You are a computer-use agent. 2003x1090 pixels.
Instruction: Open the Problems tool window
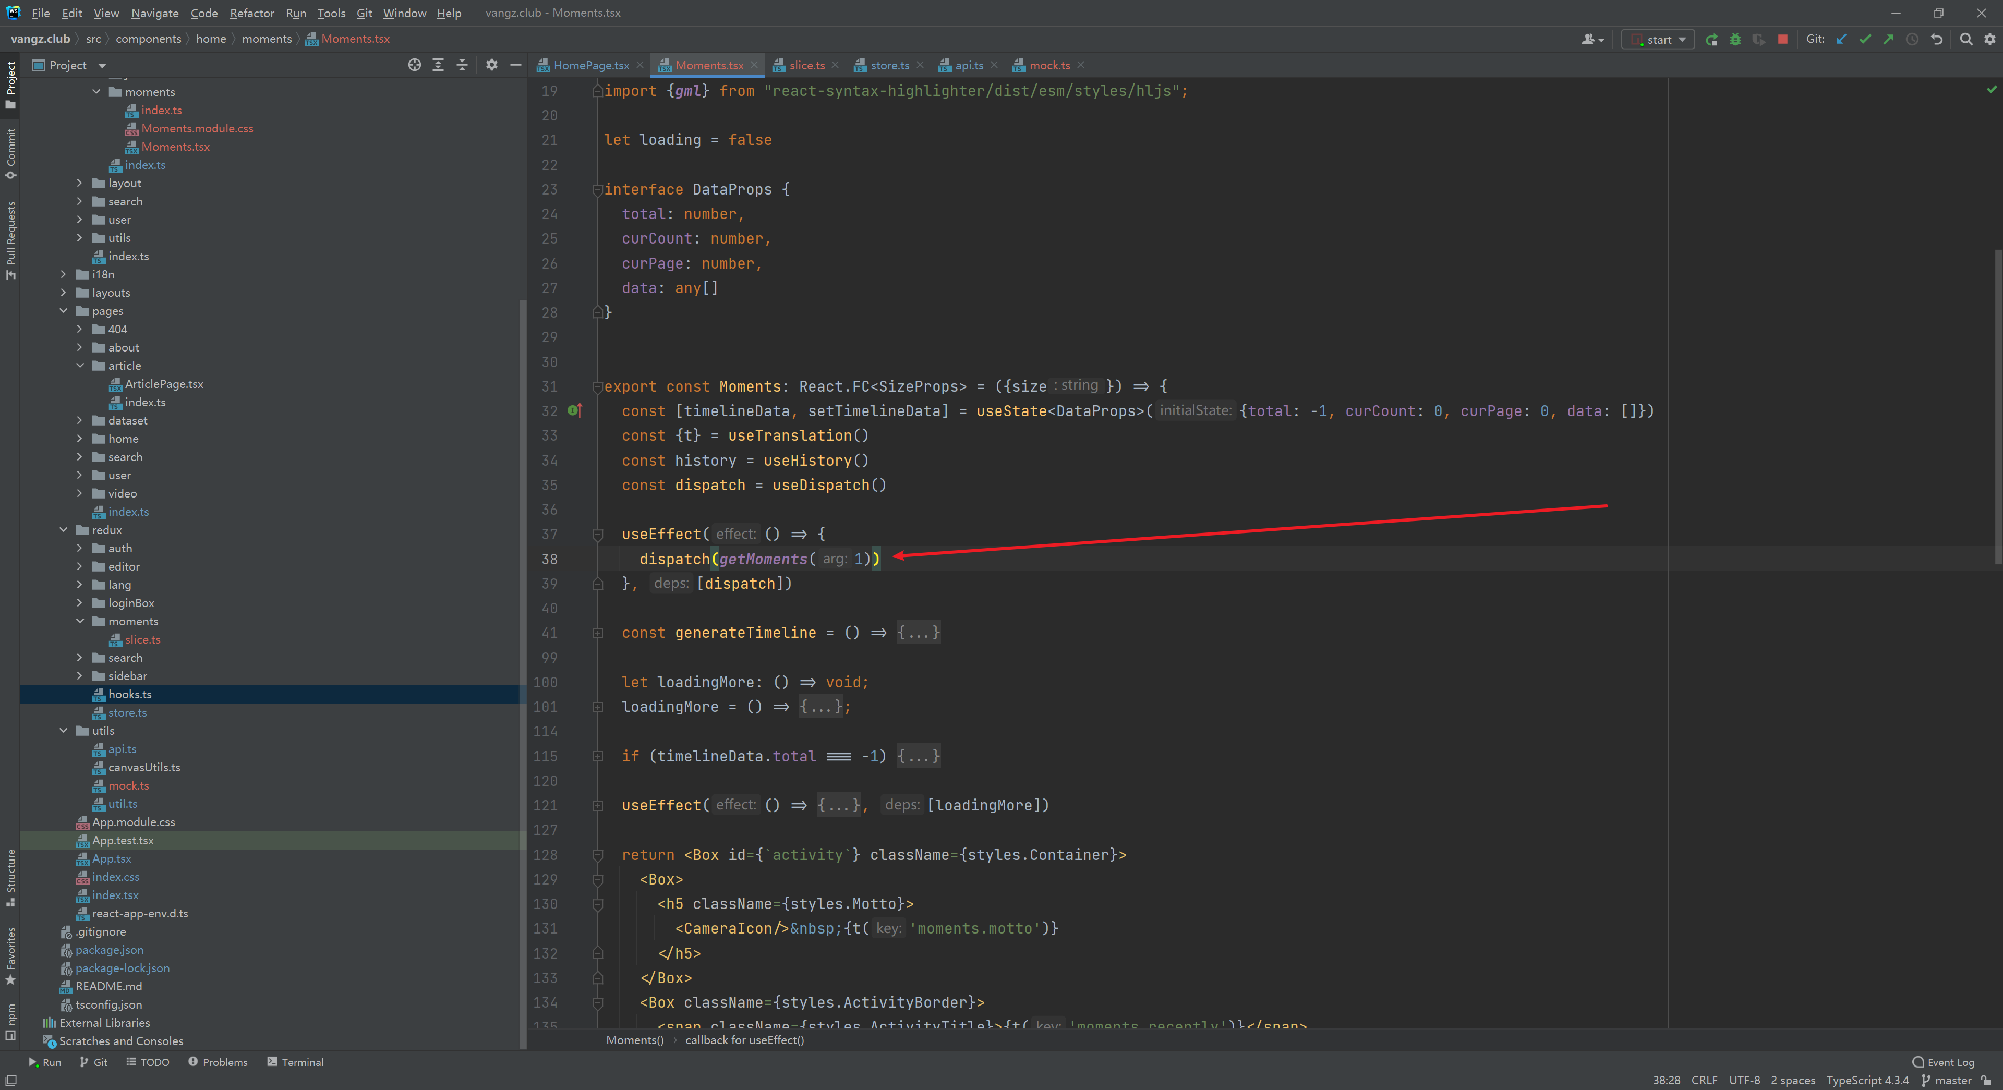218,1062
